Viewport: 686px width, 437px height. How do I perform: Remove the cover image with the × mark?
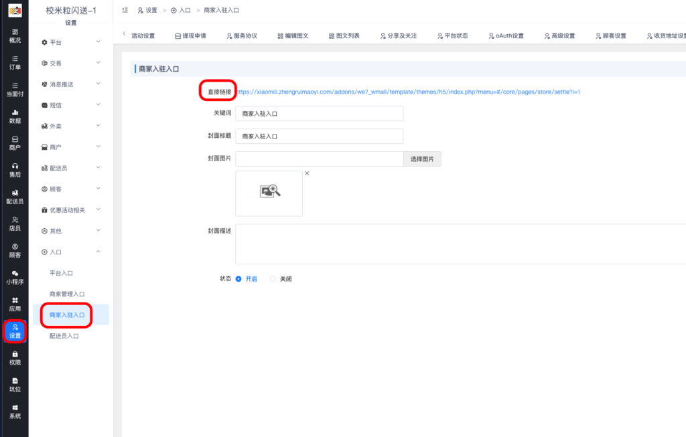tap(306, 173)
